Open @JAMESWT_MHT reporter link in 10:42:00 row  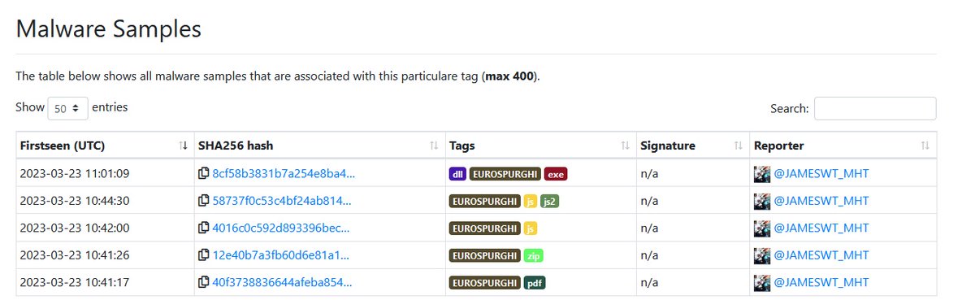pyautogui.click(x=821, y=228)
